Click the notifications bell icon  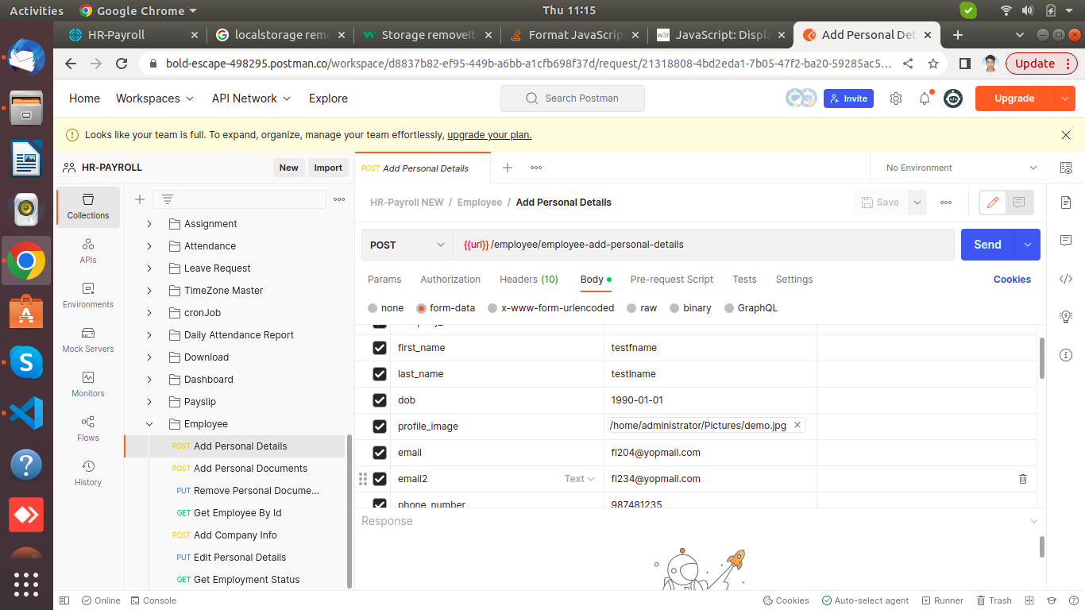coord(925,98)
